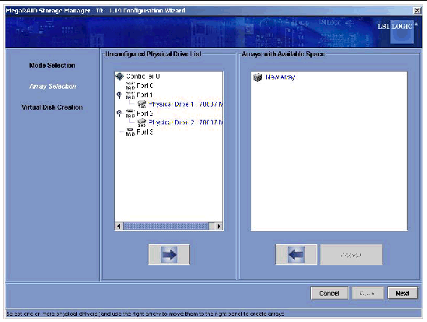Click the drive list horizontal scrollbar thumb
The height and width of the screenshot is (322, 427).
166,226
